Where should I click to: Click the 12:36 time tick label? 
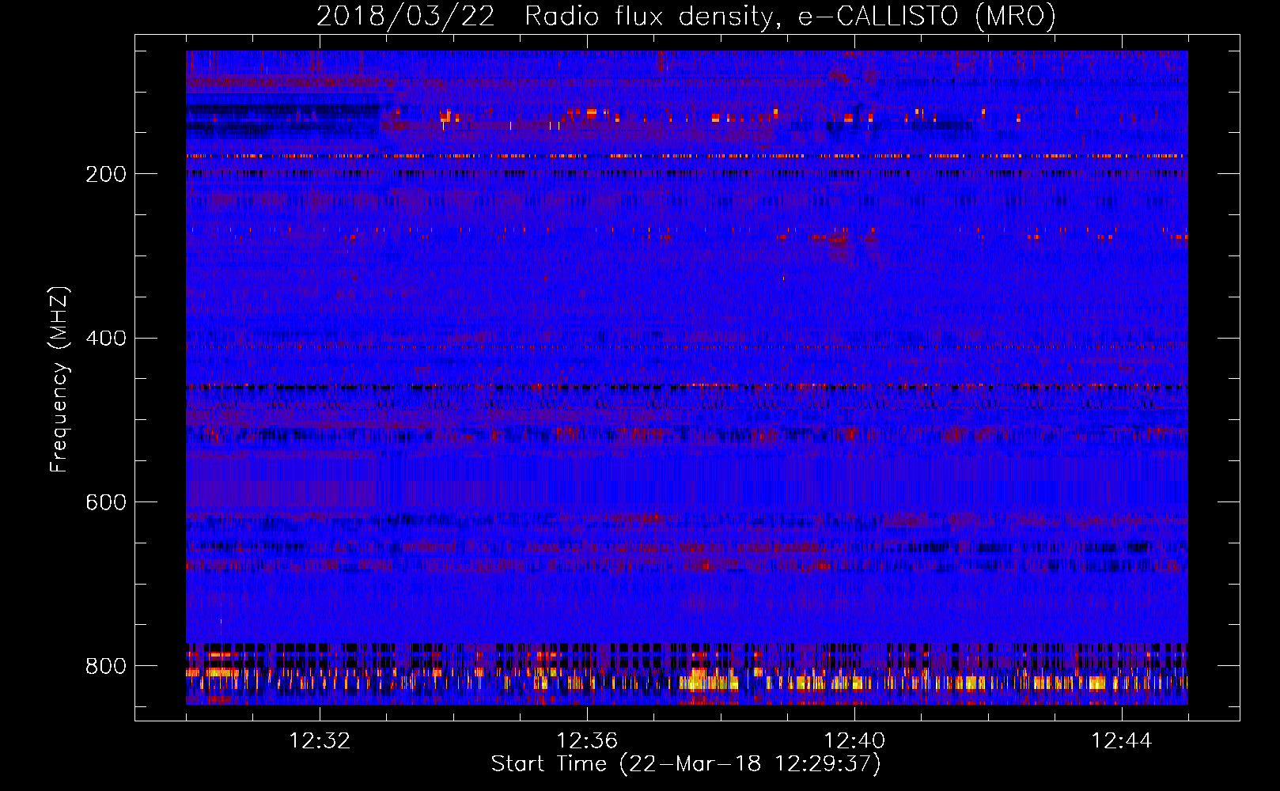click(587, 740)
